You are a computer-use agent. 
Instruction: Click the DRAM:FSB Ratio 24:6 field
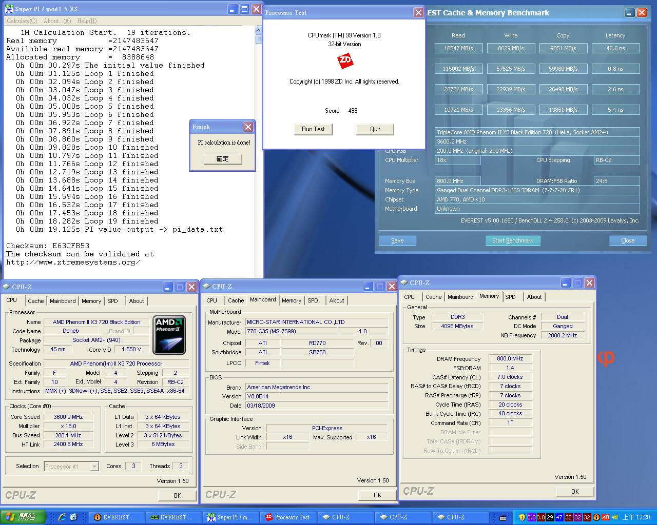(x=617, y=181)
